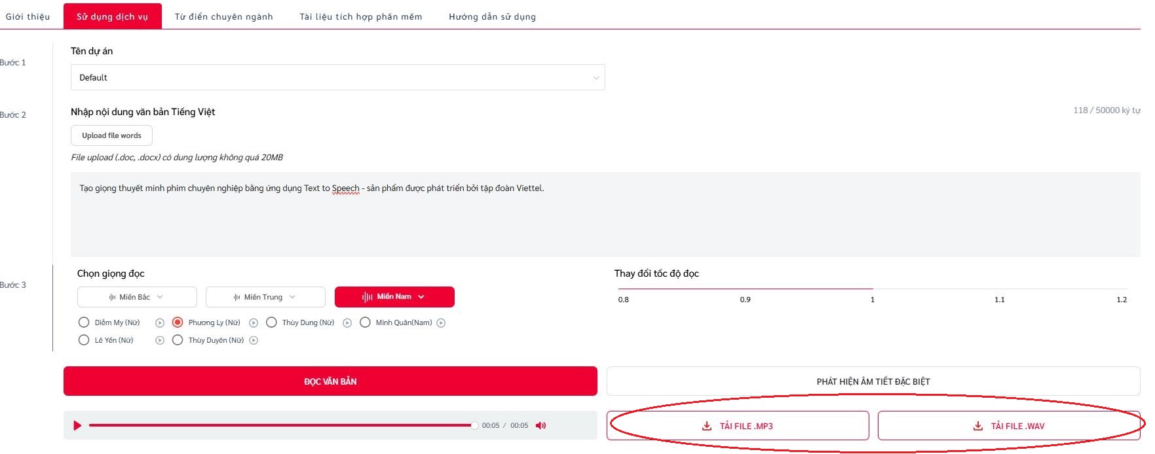Expand the Miền Trung voice dropdown
Image resolution: width=1155 pixels, height=454 pixels.
[x=265, y=297]
